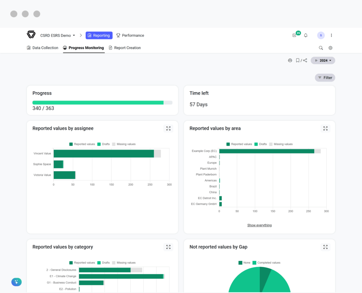Click the share icon
Viewport: 362px width, 293px height.
point(305,60)
